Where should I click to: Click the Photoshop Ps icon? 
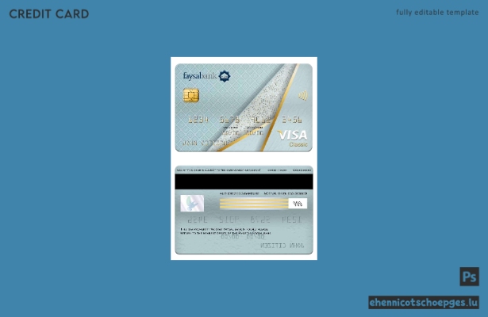coord(469,277)
